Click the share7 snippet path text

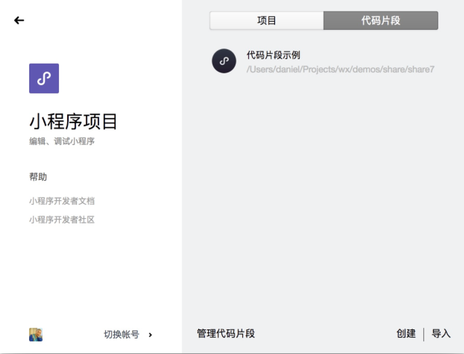point(340,69)
